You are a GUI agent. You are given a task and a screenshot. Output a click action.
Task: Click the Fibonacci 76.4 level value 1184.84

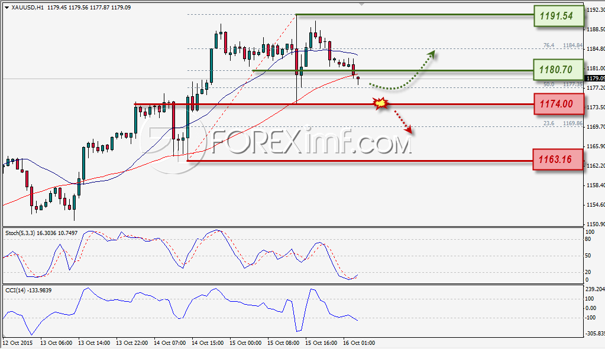click(x=572, y=45)
